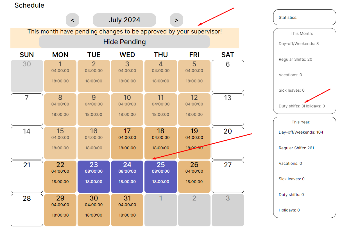Image resolution: width=344 pixels, height=232 pixels.
Task: Open July 31 shift day
Action: (x=127, y=210)
